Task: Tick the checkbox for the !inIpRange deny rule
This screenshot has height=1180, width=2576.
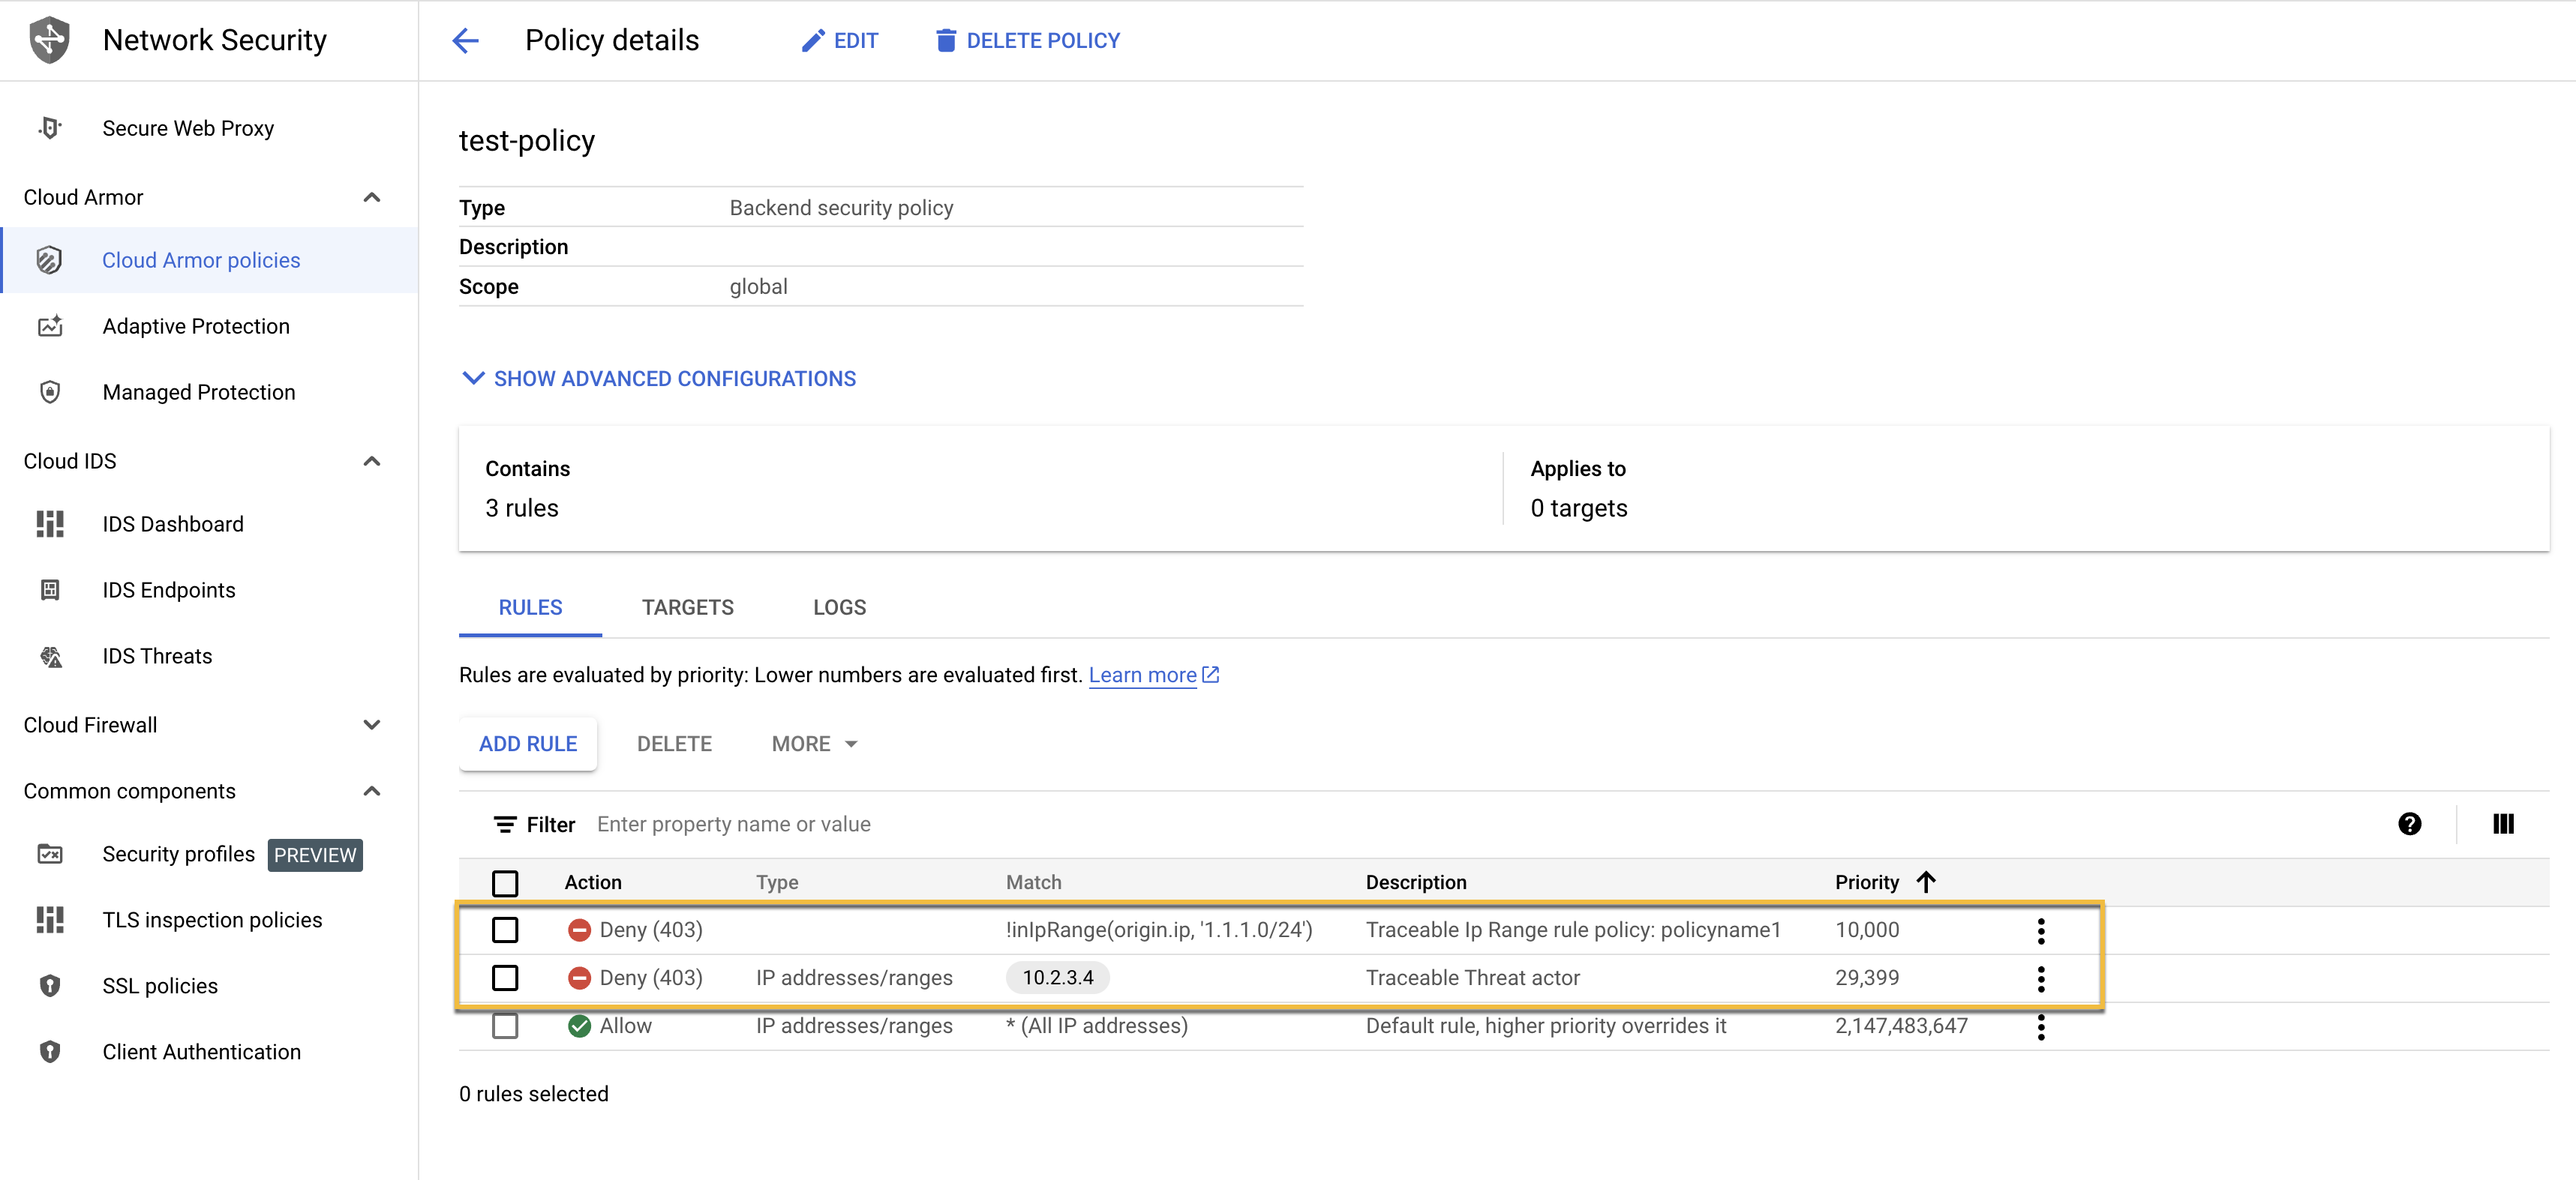Action: [505, 930]
